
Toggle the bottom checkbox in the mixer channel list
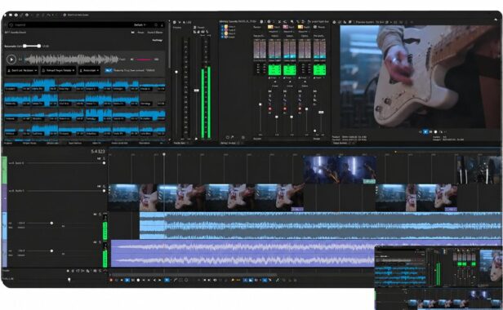point(222,38)
